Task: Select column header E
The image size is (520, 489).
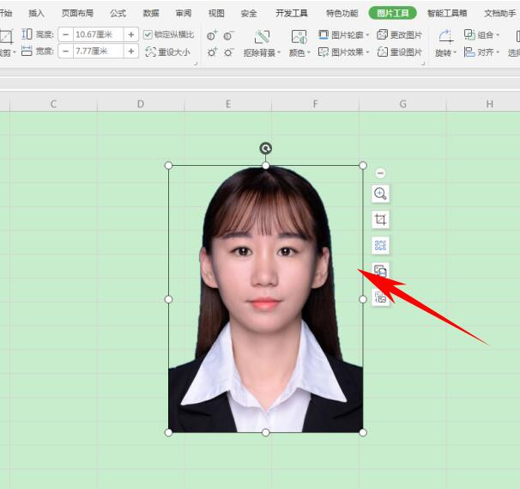Action: click(228, 104)
